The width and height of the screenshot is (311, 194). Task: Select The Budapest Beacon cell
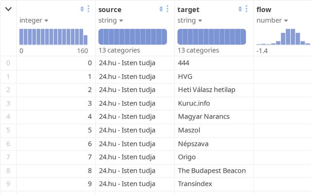coord(212,170)
